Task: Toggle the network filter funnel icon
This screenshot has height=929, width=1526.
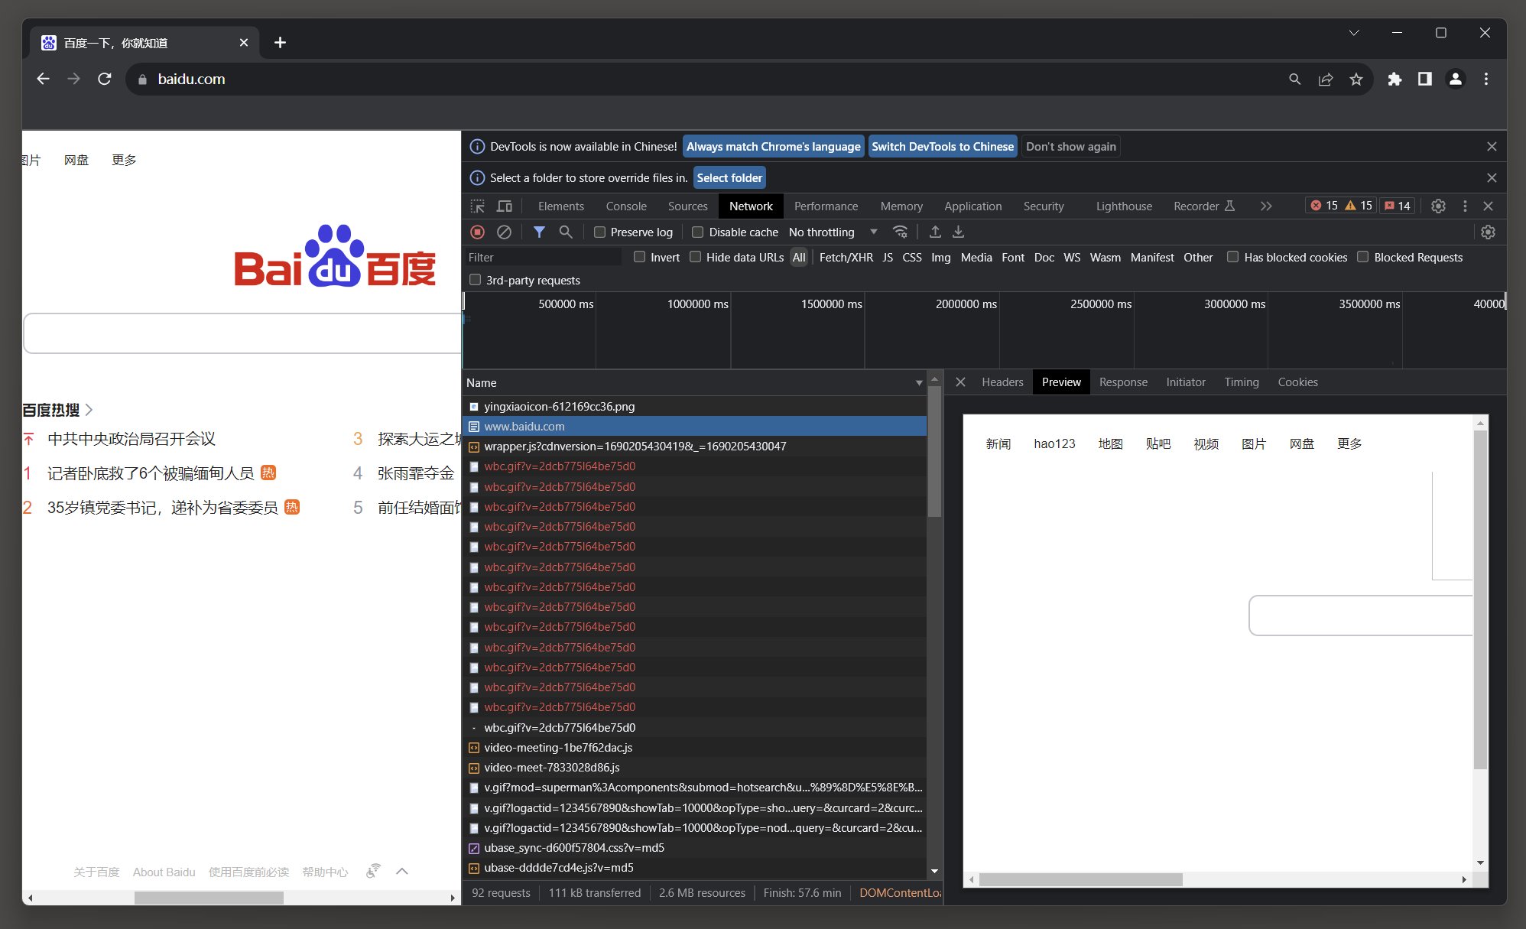Action: tap(539, 232)
